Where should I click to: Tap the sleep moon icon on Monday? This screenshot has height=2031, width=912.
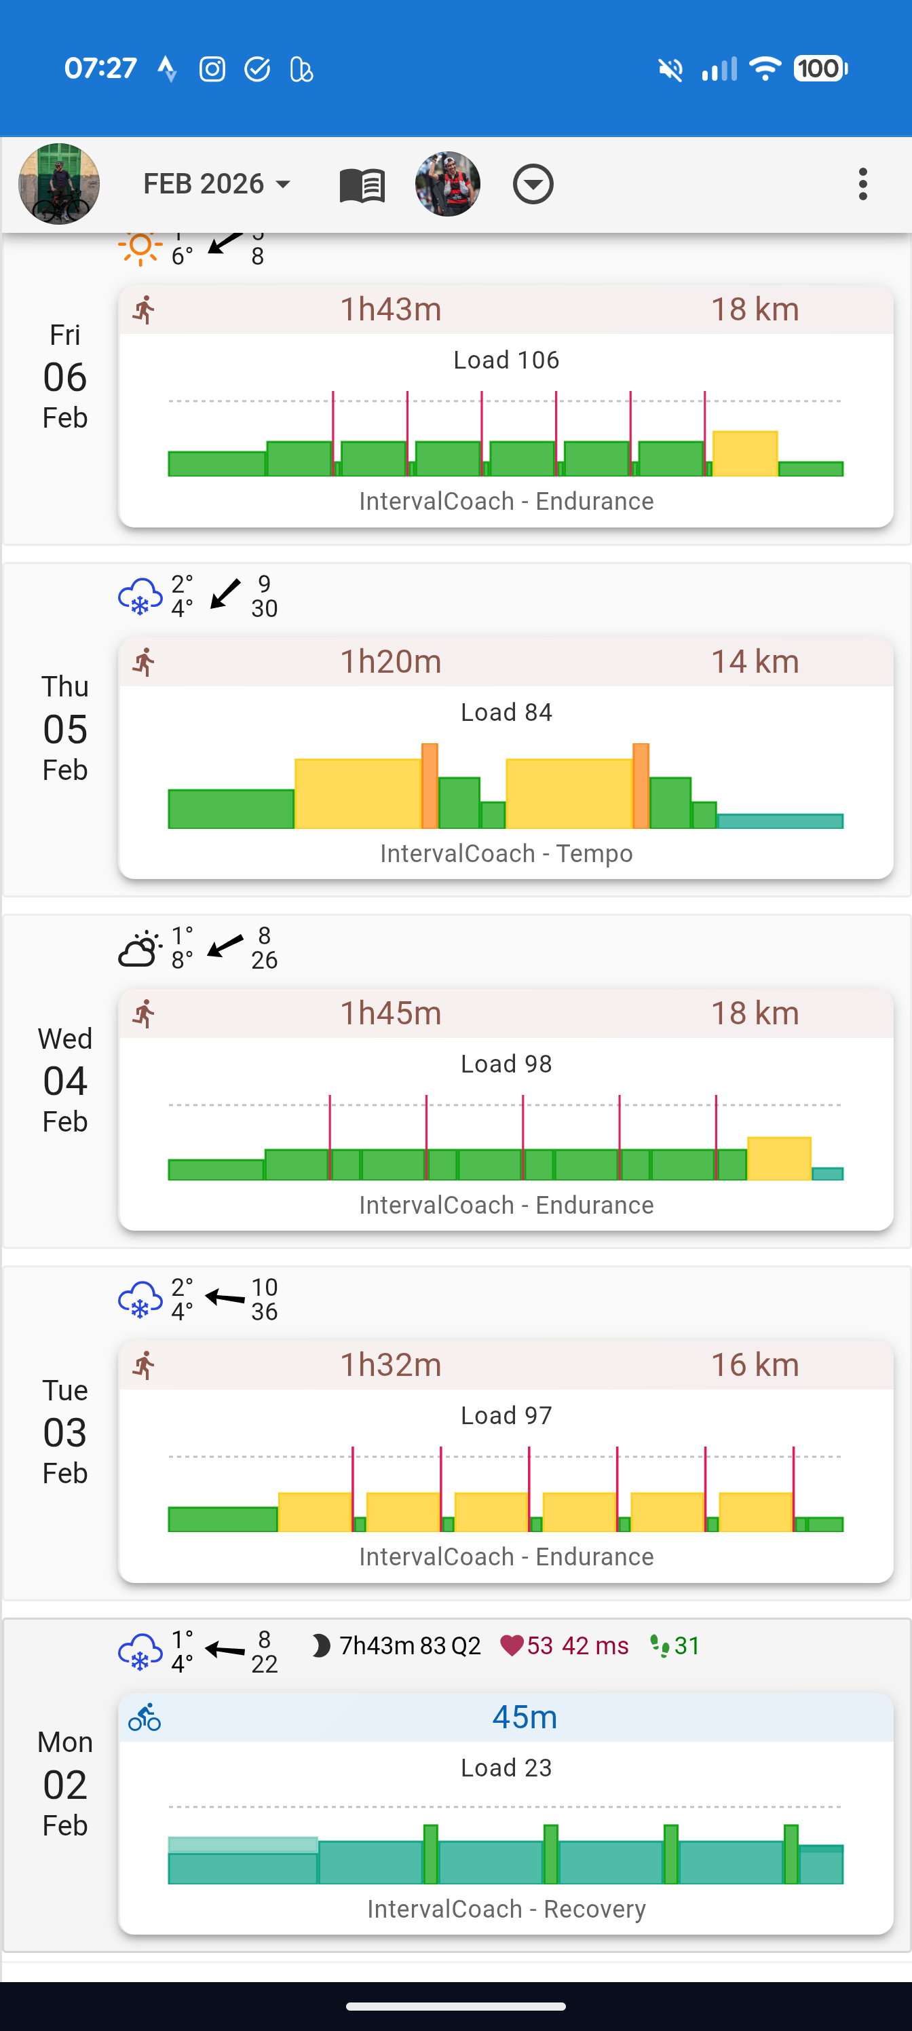coord(320,1645)
